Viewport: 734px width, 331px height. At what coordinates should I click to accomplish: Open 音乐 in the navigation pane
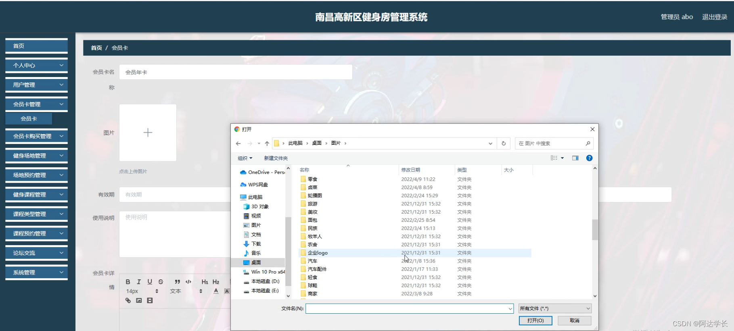252,253
